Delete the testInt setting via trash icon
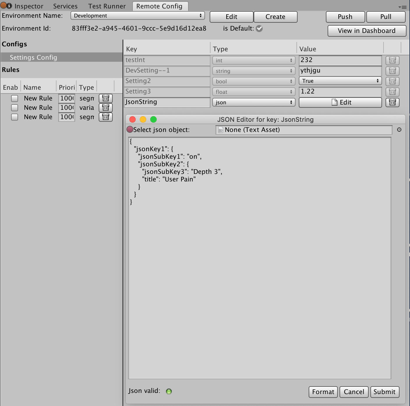The width and height of the screenshot is (410, 406). tap(392, 60)
